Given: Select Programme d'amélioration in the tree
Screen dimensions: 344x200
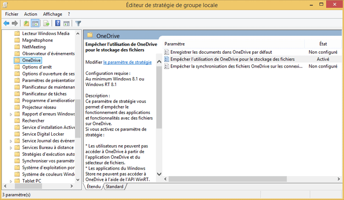Looking at the screenshot, I should [x=48, y=101].
